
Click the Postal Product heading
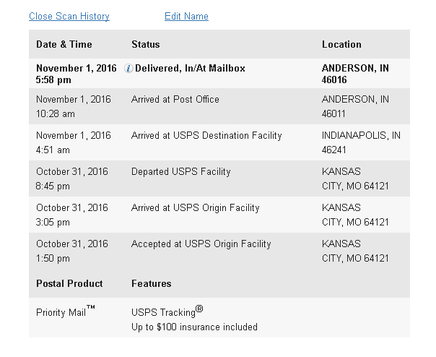(x=69, y=283)
